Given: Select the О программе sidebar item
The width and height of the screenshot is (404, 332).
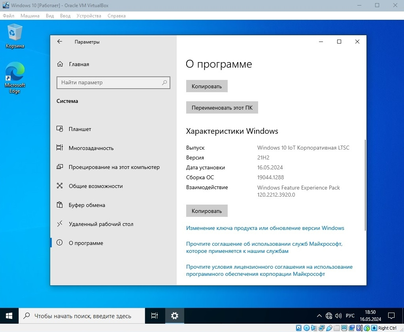Looking at the screenshot, I should 113,243.
